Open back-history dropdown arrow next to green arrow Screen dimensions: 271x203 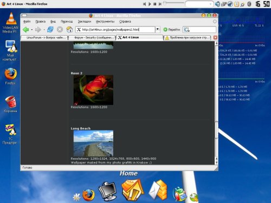32,29
